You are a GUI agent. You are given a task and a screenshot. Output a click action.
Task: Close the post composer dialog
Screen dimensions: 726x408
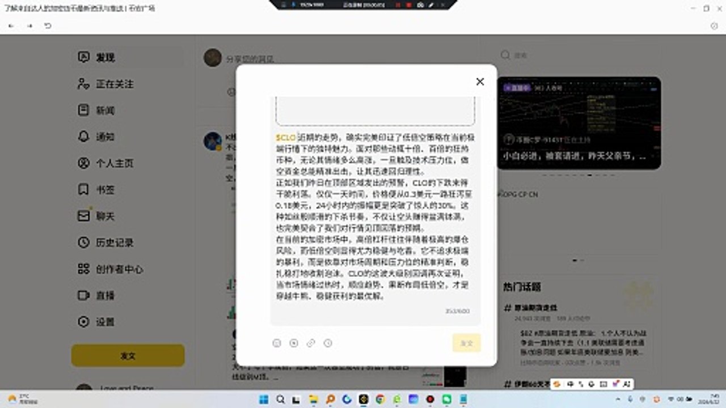coord(480,82)
